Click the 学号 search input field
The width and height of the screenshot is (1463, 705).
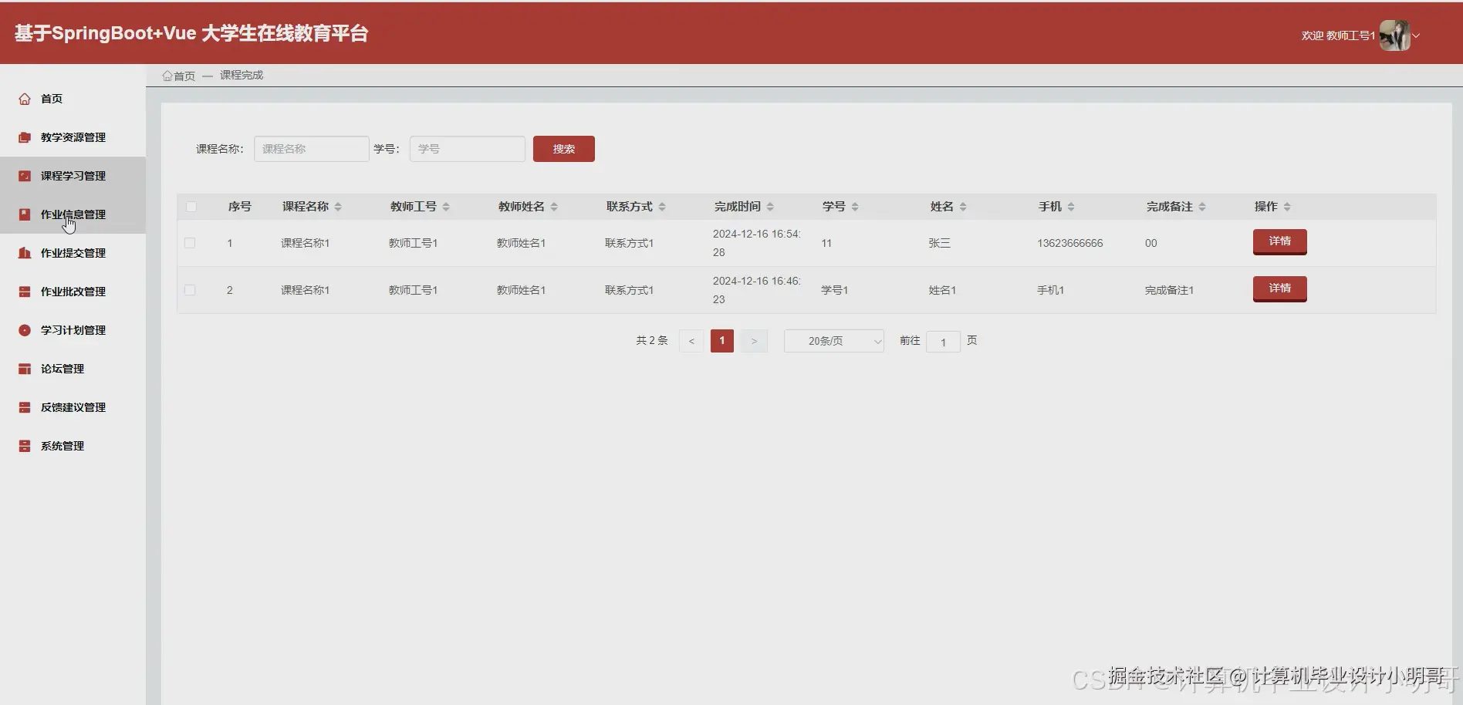(x=467, y=149)
